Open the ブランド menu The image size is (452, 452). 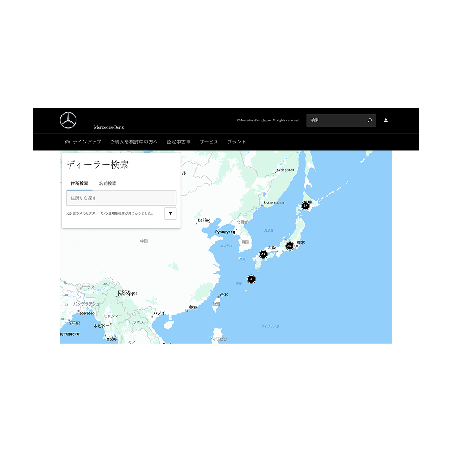click(x=237, y=142)
